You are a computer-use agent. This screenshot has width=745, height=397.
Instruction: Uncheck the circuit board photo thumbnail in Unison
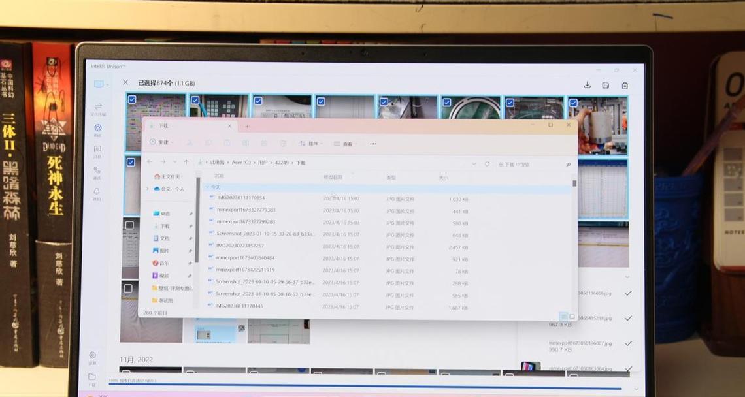[510, 103]
